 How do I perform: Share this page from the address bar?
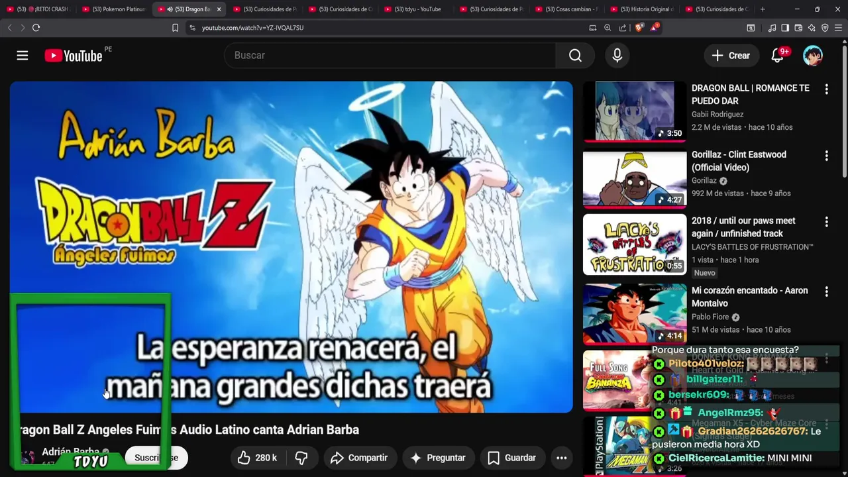(623, 28)
